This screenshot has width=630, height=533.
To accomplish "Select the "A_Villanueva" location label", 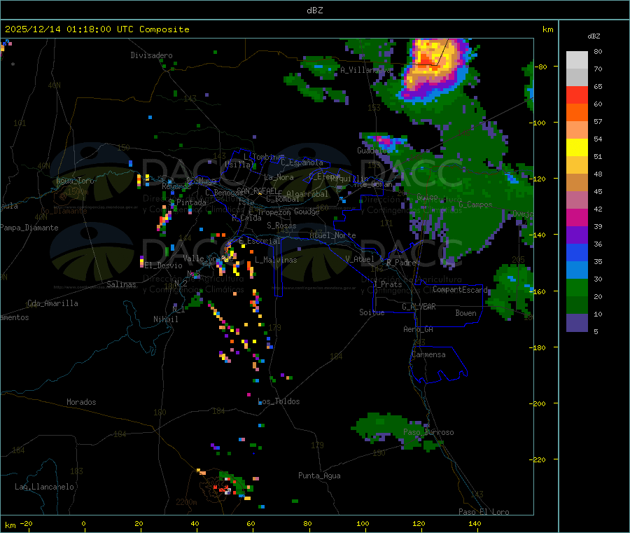I will (x=365, y=70).
